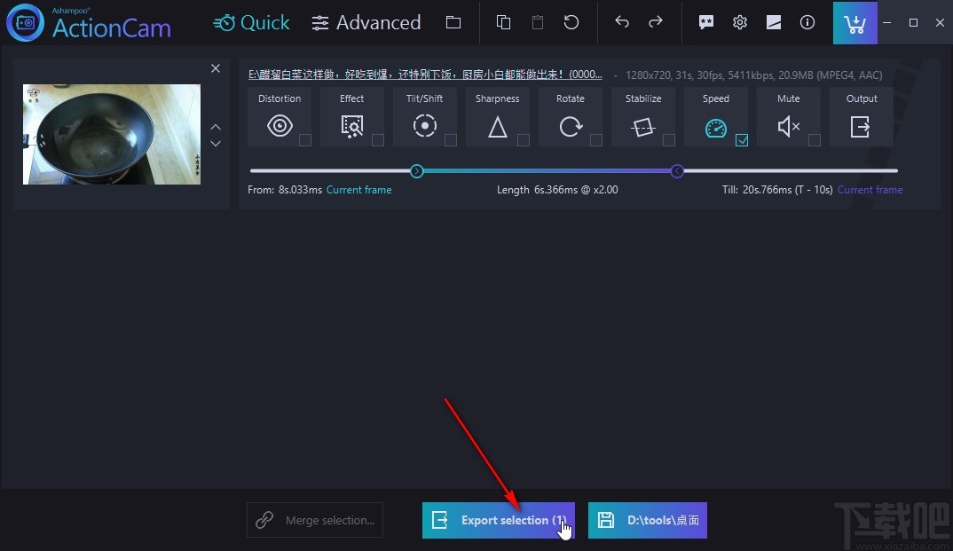Click the trim end handle
This screenshot has height=551, width=953.
(677, 171)
